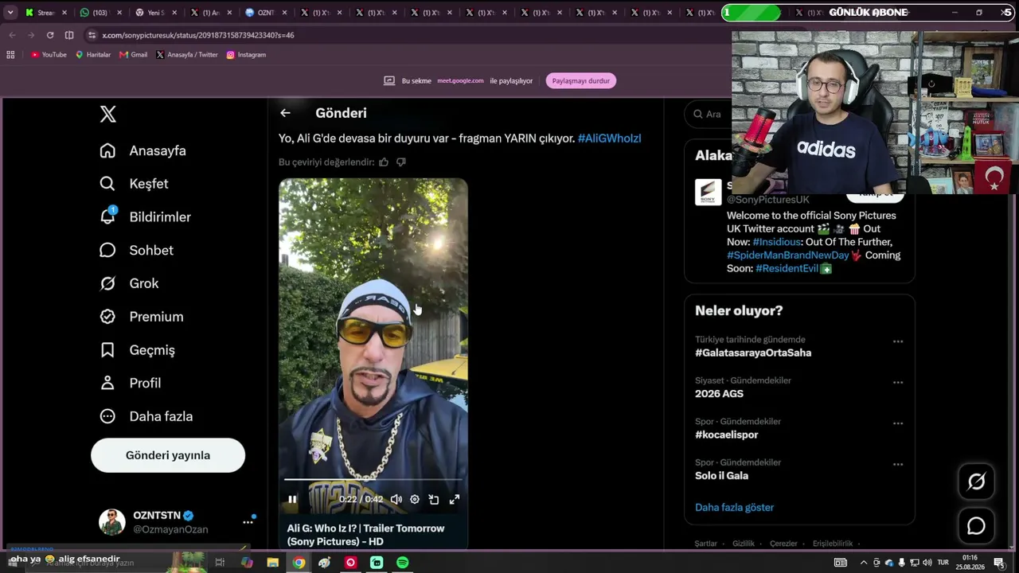Viewport: 1019px width, 573px height.
Task: Open the Keşfet search page
Action: tap(134, 184)
